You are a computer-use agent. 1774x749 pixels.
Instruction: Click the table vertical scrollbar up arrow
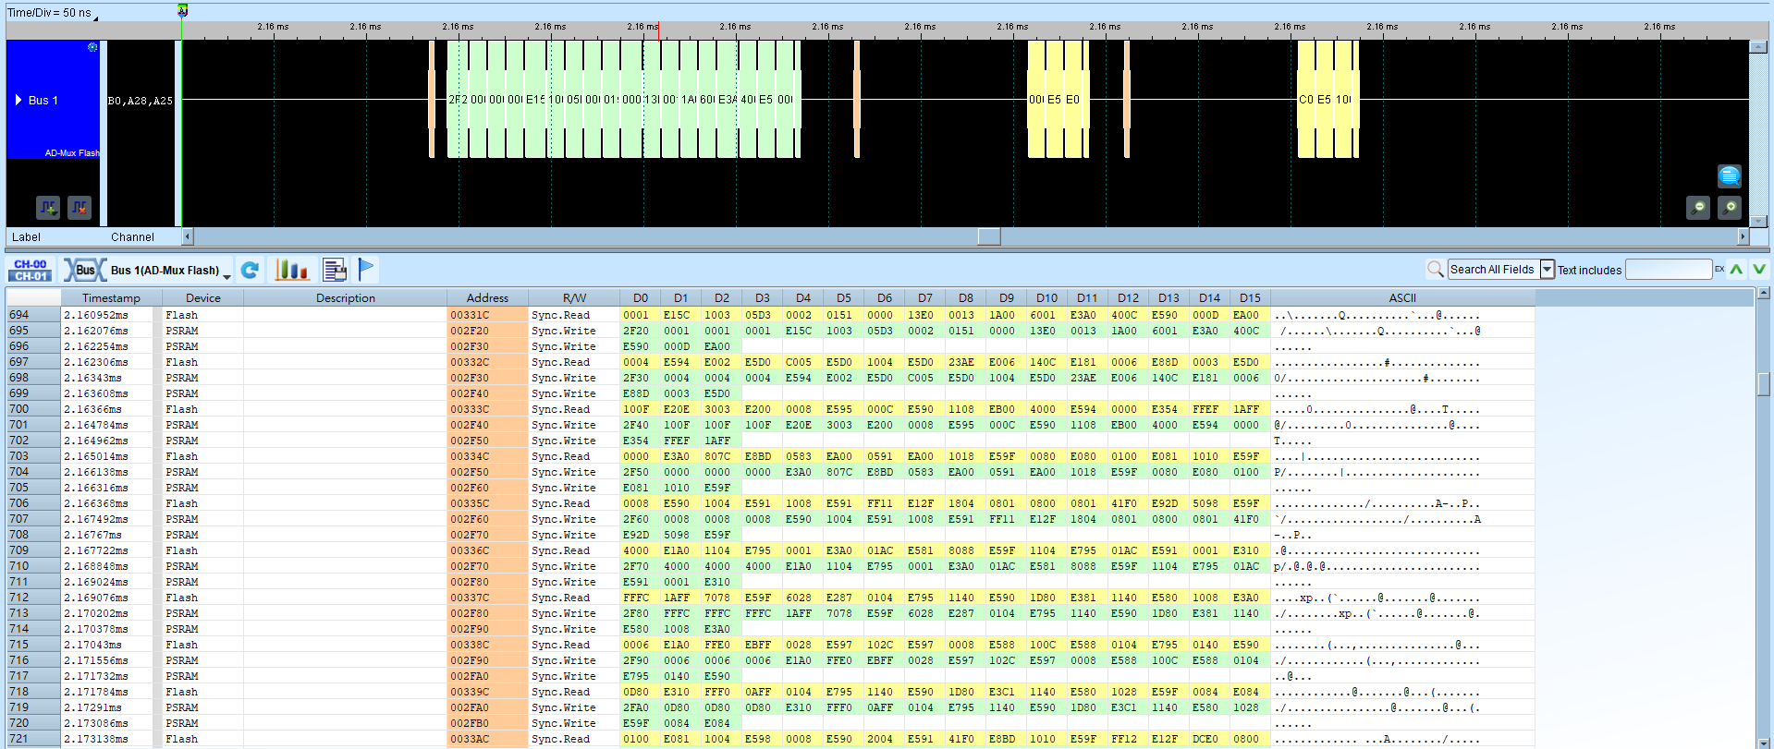[x=1763, y=294]
